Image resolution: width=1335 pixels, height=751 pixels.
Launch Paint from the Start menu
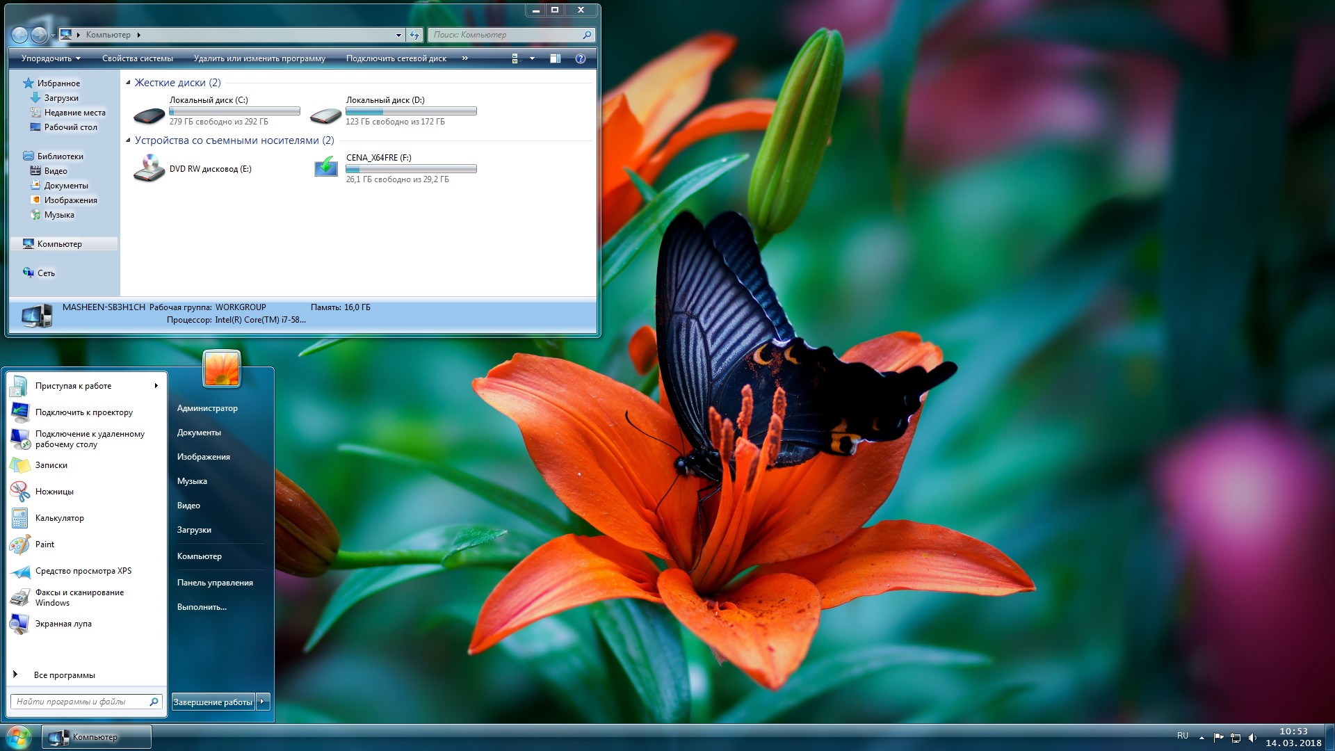[x=44, y=544]
